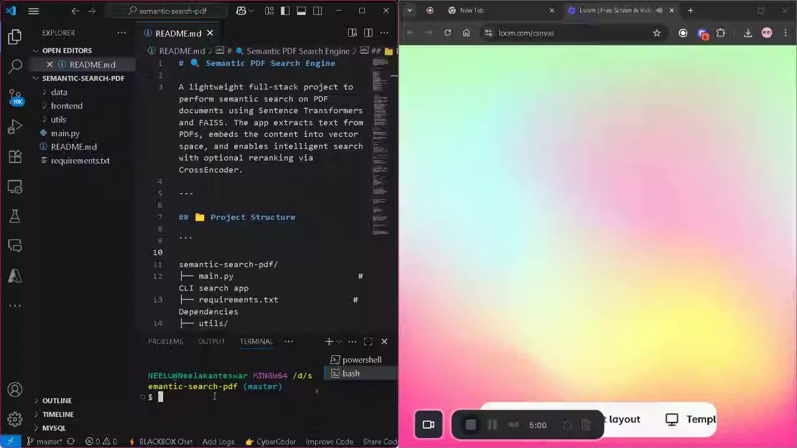The height and width of the screenshot is (448, 797).
Task: Create a new terminal with plus icon
Action: point(328,342)
